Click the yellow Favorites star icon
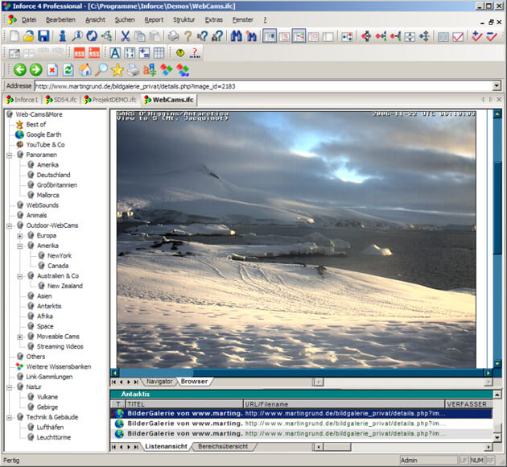Viewport: 507px width, 467px height. coord(117,70)
